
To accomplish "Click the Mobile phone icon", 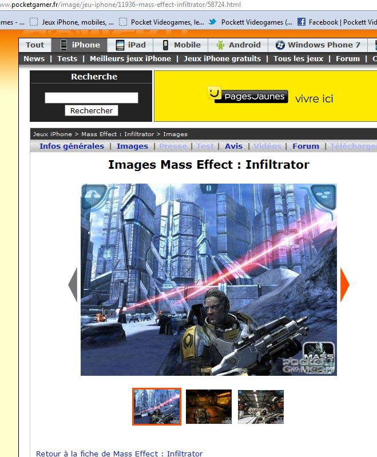I will click(165, 45).
